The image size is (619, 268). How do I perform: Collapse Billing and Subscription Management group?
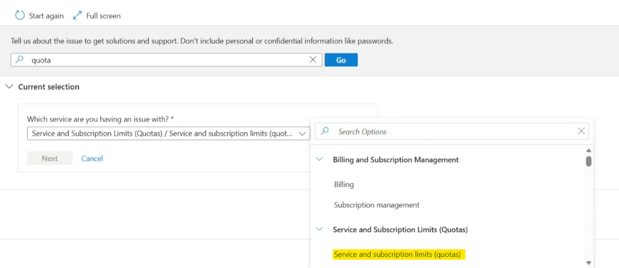[x=319, y=160]
